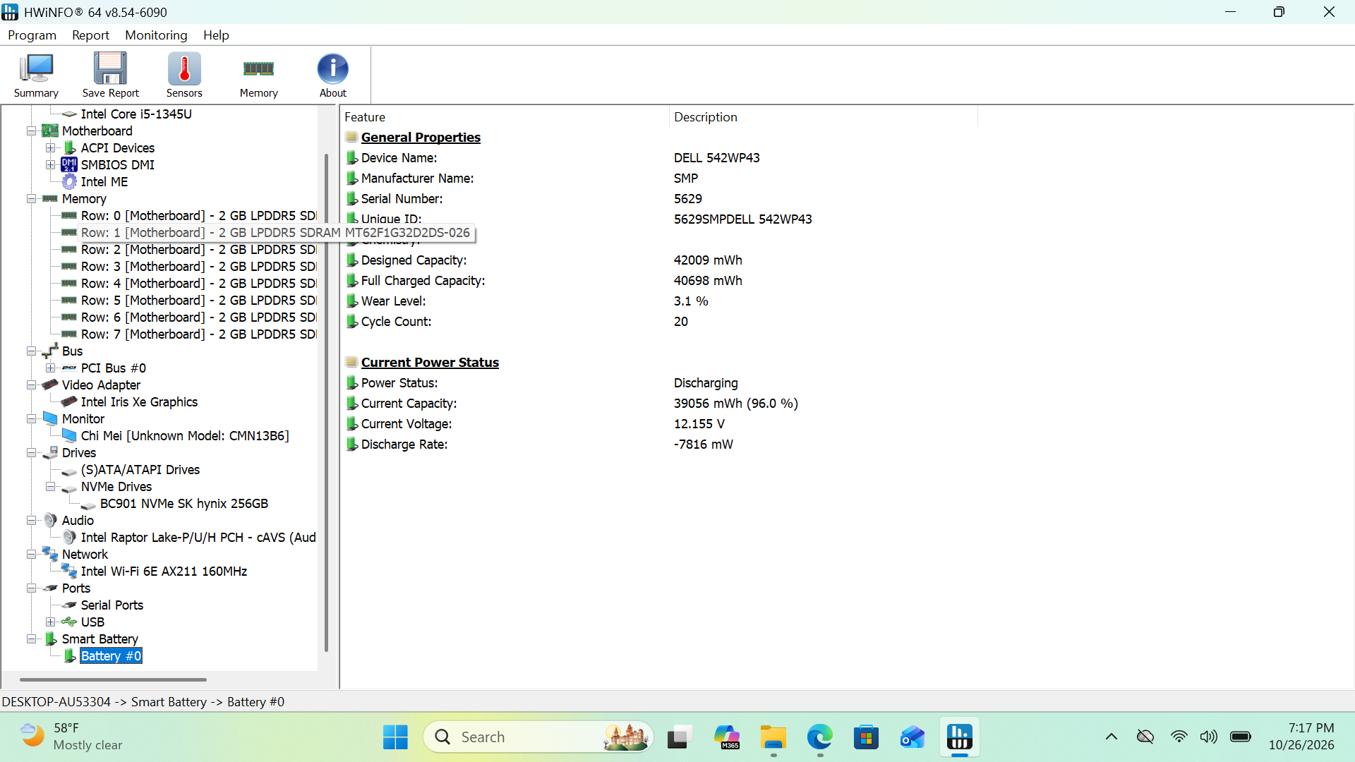Viewport: 1355px width, 762px height.
Task: Click the Feature column header
Action: point(504,117)
